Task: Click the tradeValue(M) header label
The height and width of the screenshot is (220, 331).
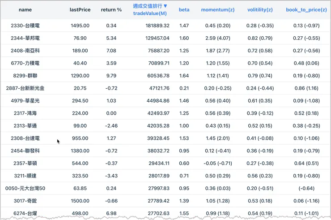Action: 151,14
